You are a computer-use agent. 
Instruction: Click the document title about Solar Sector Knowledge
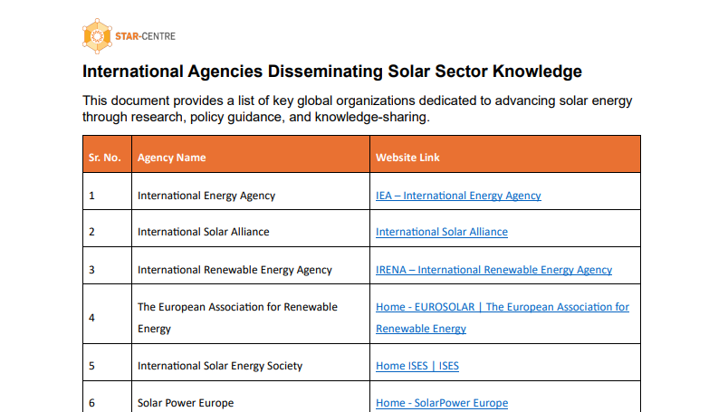tap(331, 71)
